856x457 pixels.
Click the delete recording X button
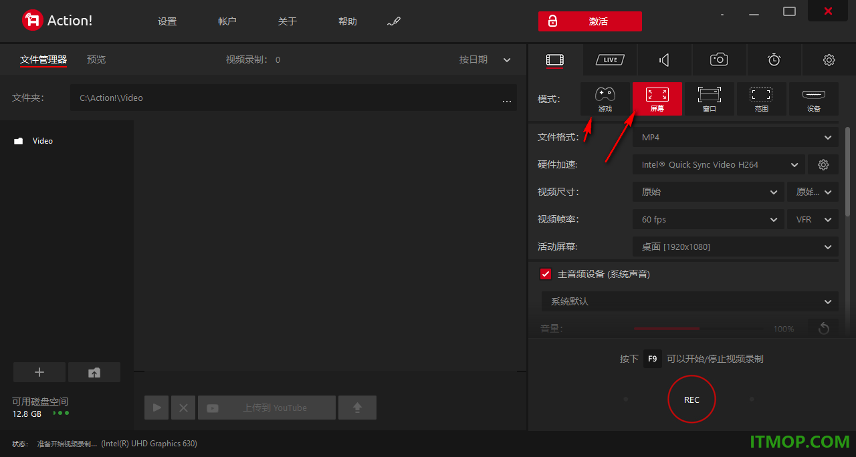183,408
